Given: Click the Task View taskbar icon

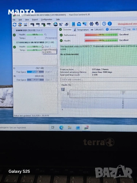Looking at the screenshot, I should pos(53,127).
